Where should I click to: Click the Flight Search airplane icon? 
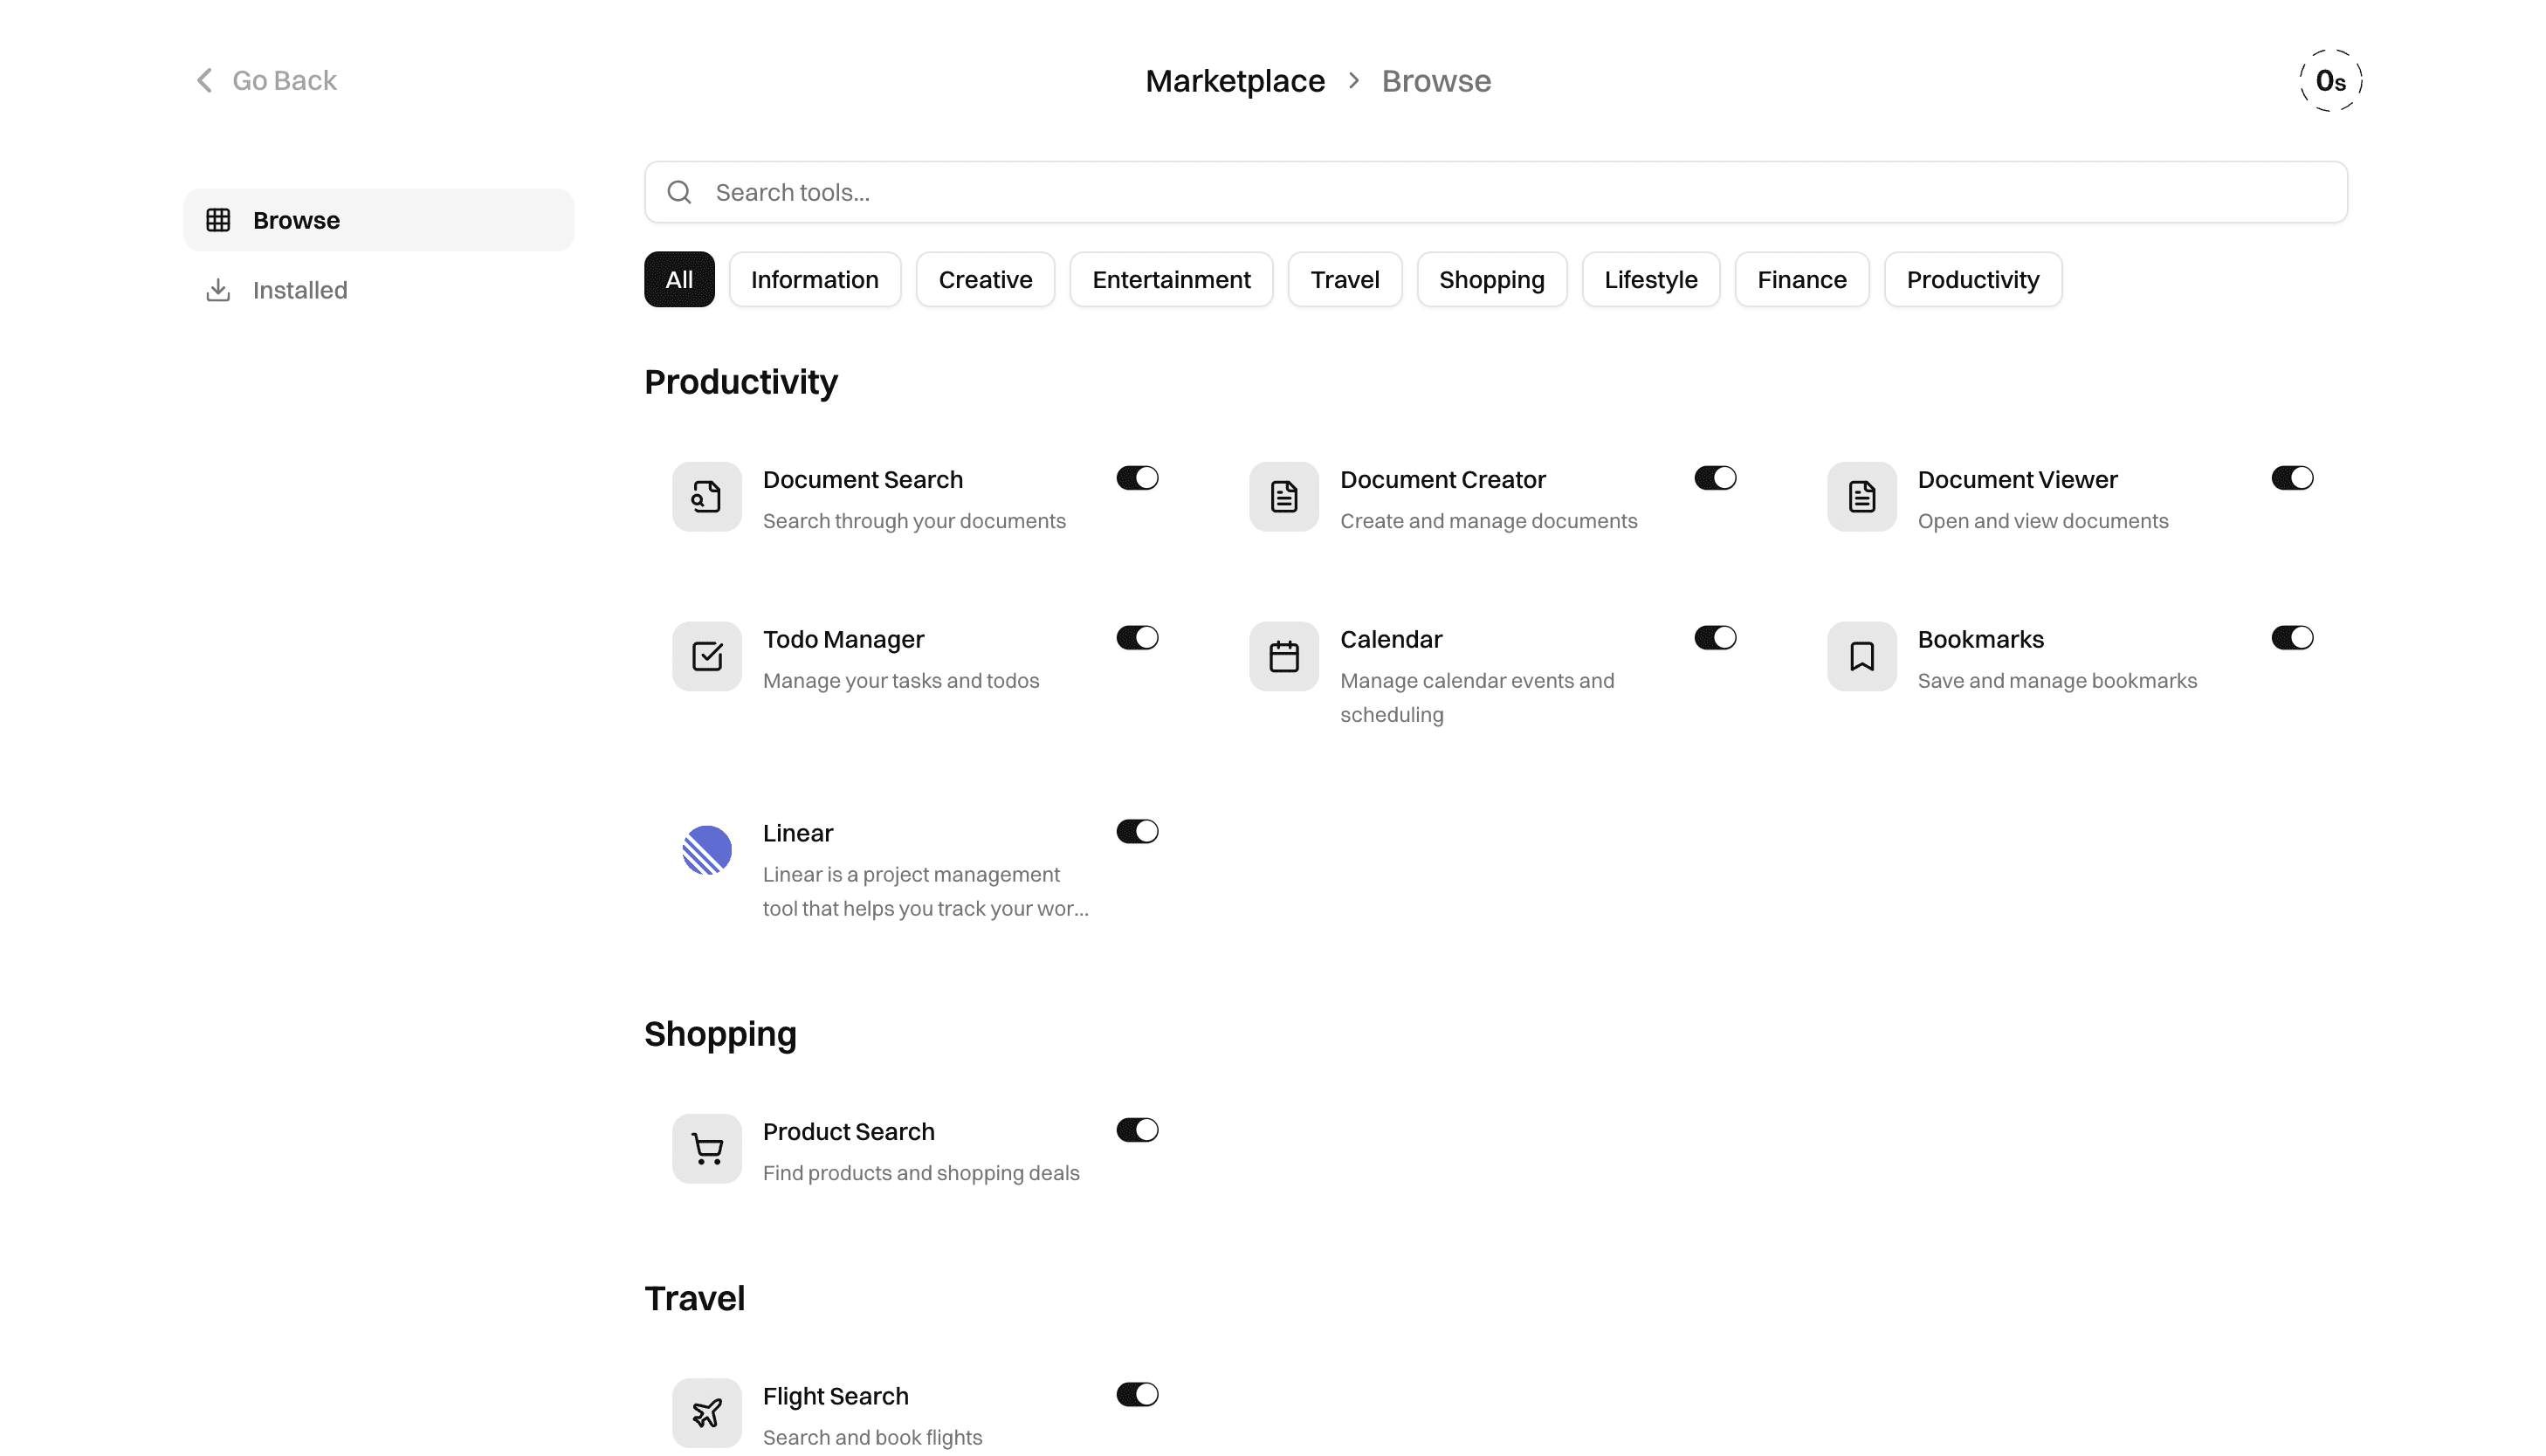706,1413
